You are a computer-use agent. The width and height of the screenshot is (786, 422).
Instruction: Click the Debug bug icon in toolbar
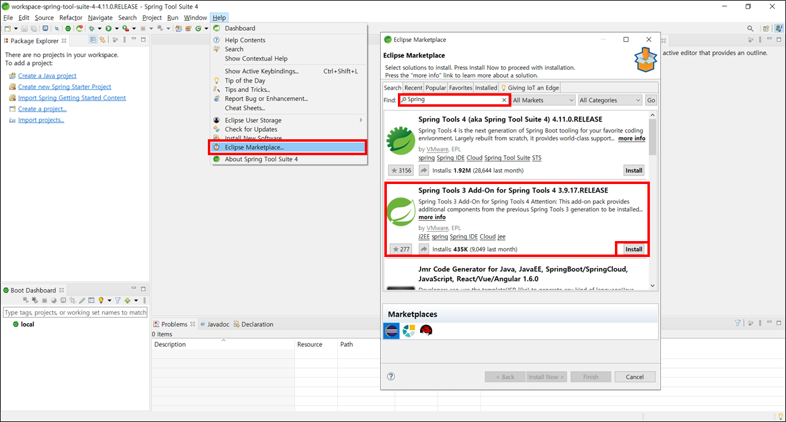coord(91,28)
